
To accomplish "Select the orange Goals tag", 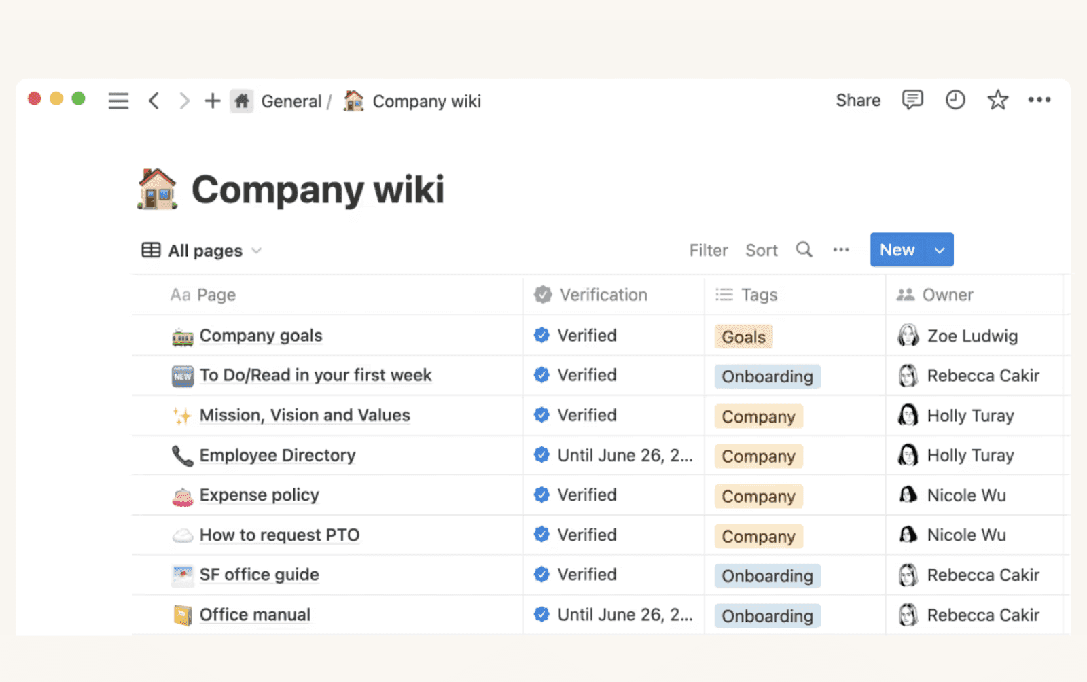I will (743, 336).
